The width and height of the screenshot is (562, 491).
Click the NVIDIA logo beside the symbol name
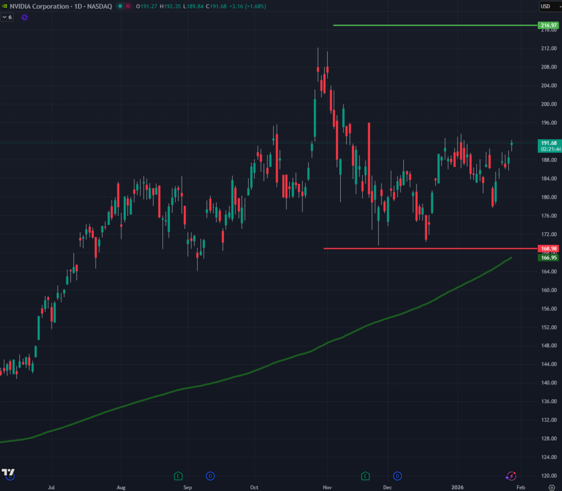coord(5,6)
